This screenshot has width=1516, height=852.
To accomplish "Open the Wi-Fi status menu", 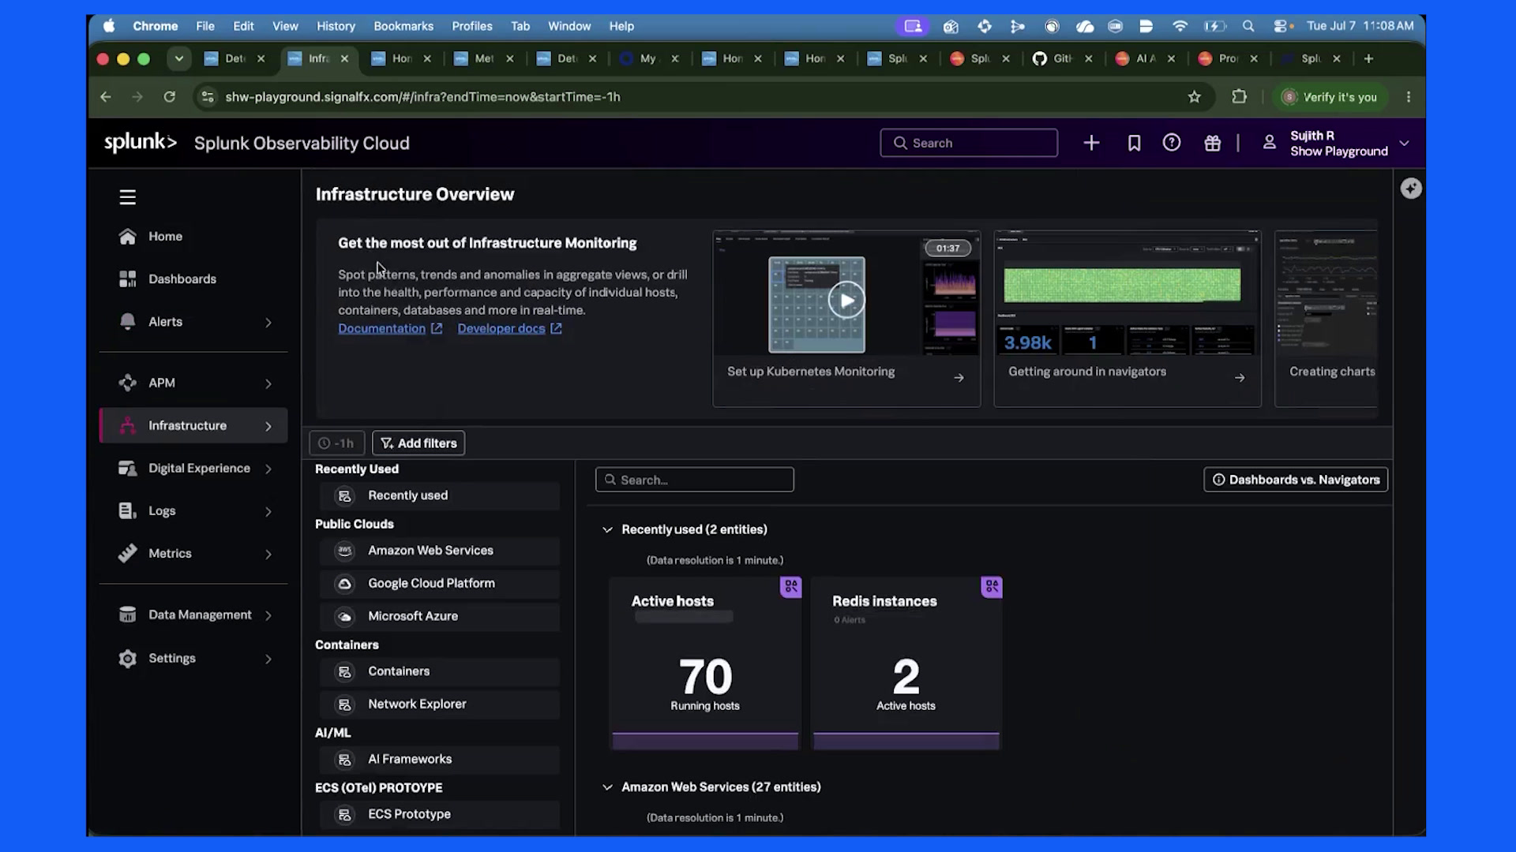I will [x=1180, y=26].
